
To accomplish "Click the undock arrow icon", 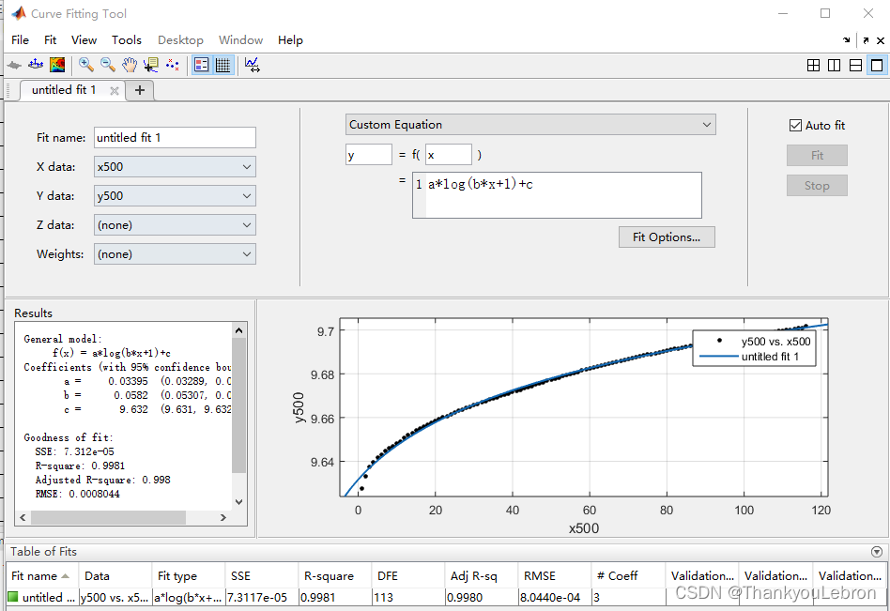I will 866,40.
